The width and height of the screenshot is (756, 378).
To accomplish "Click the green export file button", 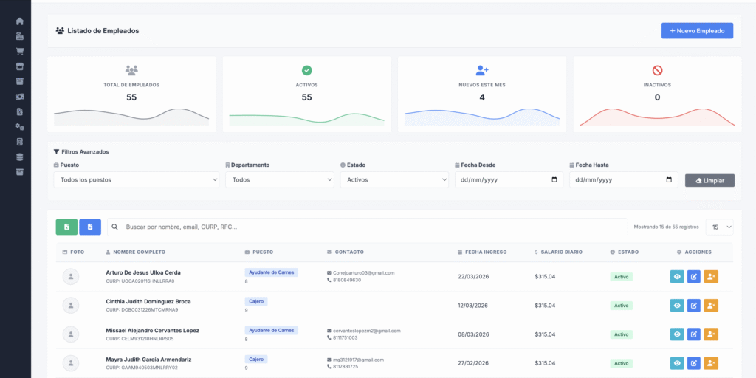I will point(66,227).
